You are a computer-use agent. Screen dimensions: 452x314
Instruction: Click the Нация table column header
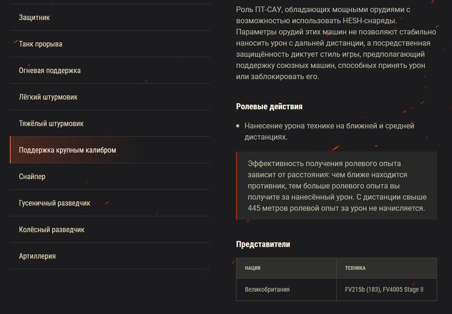[253, 268]
